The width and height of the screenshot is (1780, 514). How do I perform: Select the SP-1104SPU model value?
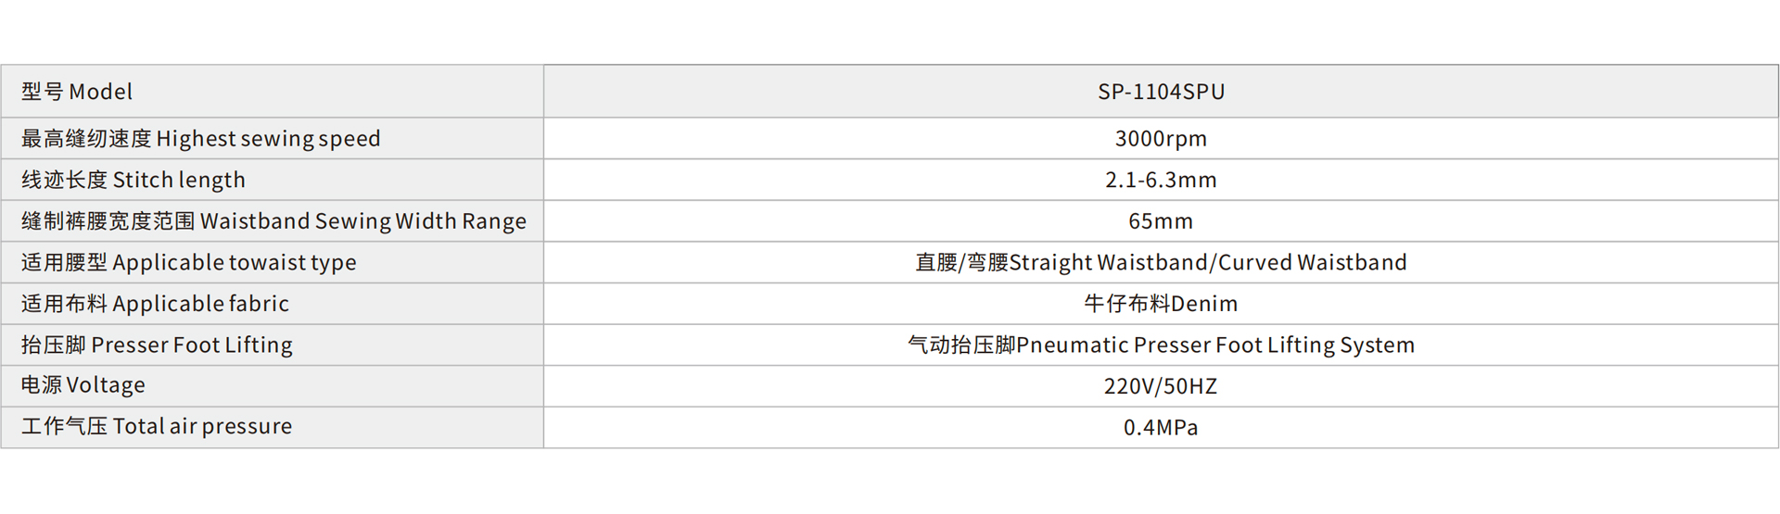pyautogui.click(x=1161, y=92)
